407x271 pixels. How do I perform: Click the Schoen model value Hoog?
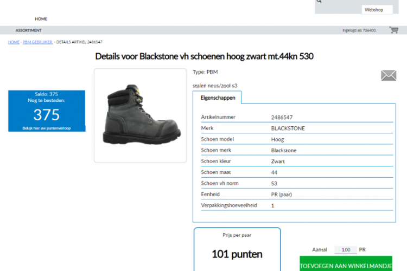coord(277,139)
